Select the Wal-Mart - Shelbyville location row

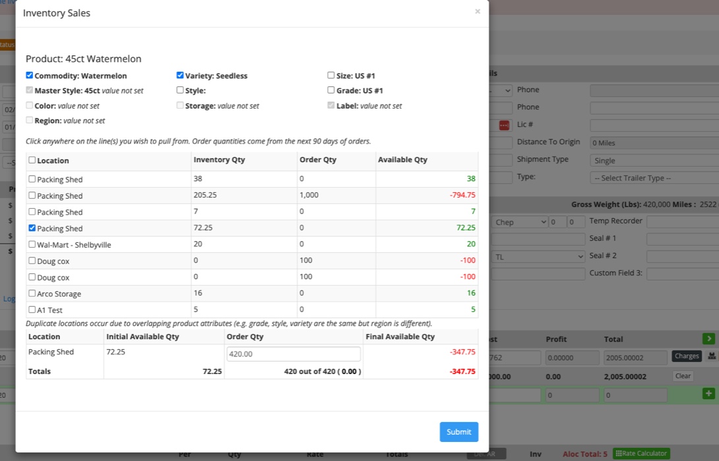tap(32, 245)
